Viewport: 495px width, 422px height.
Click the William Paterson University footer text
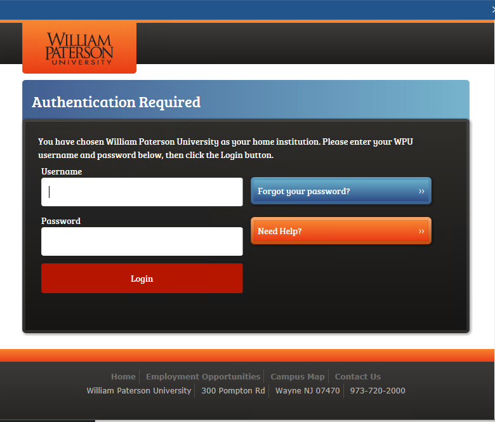[x=139, y=391]
